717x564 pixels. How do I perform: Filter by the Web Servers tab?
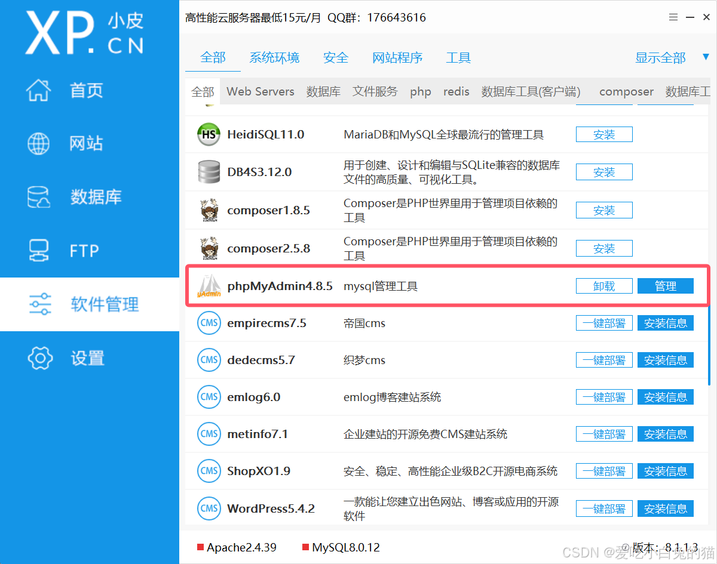click(261, 92)
